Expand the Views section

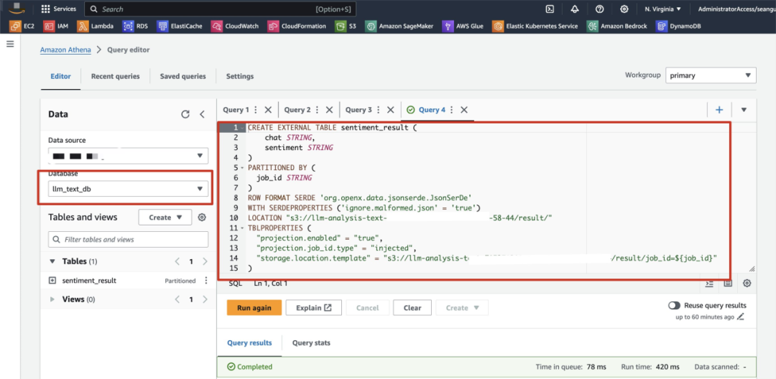[x=52, y=299]
